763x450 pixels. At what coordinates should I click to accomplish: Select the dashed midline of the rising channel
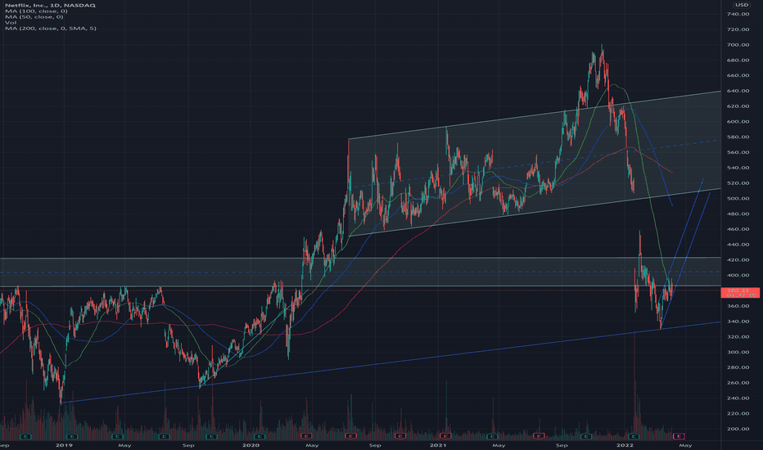tap(535, 164)
